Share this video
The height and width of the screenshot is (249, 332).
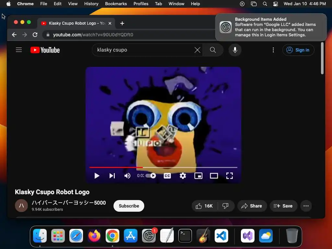252,206
